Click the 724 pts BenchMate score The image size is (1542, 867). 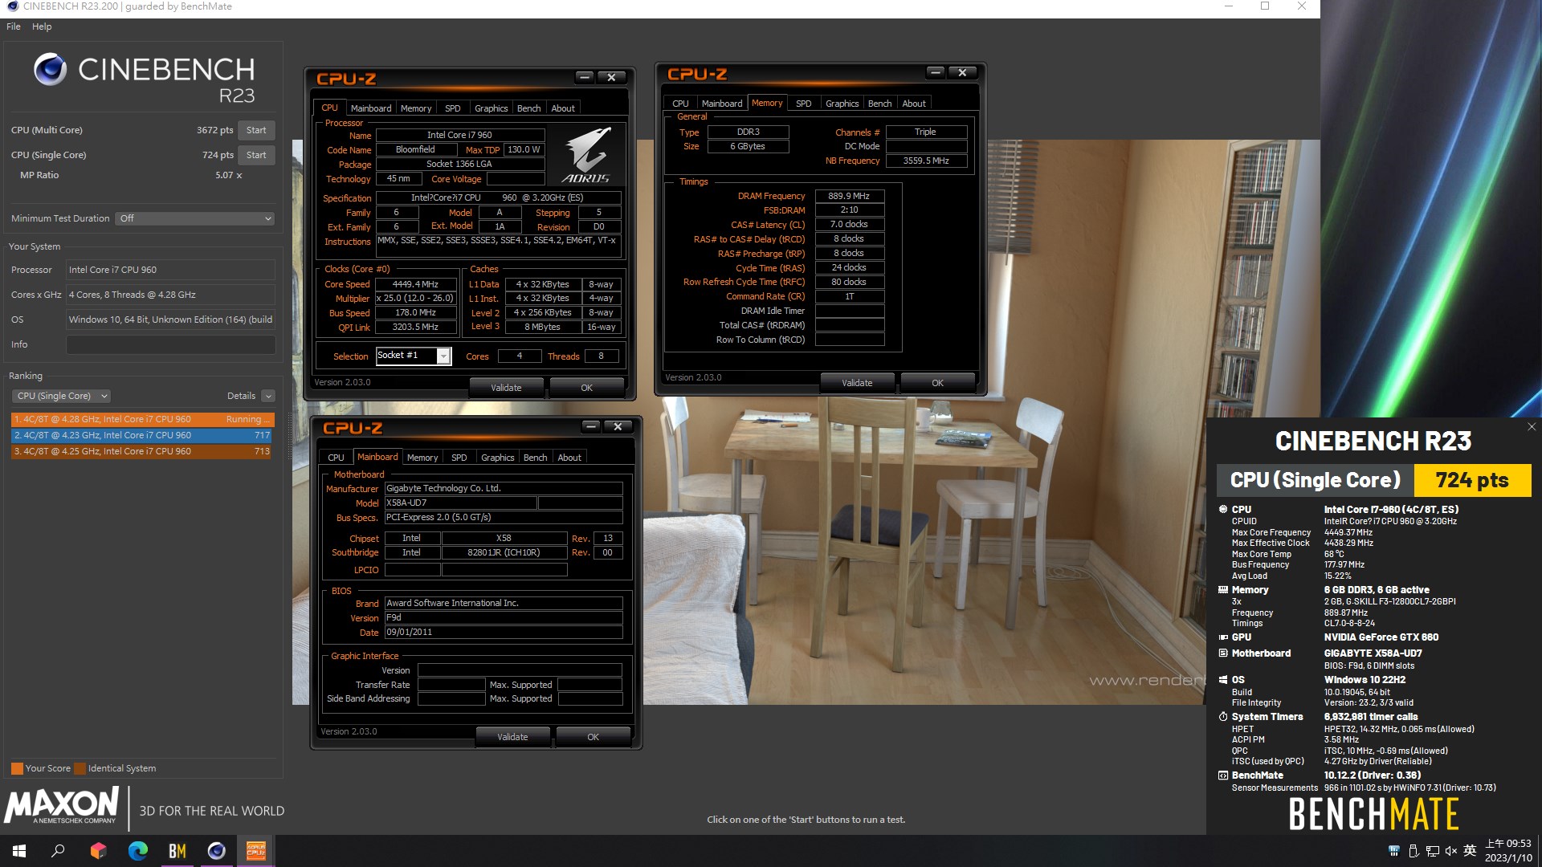pos(1472,480)
